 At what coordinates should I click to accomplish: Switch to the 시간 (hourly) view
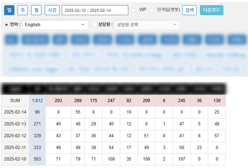[x=52, y=10]
